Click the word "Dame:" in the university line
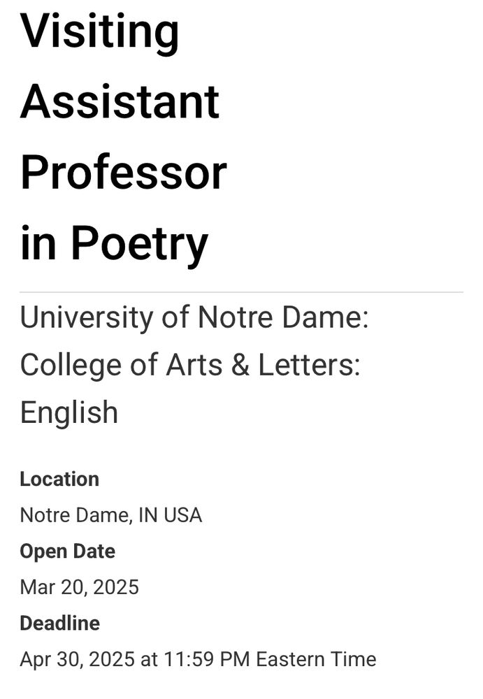This screenshot has height=699, width=483. click(326, 317)
